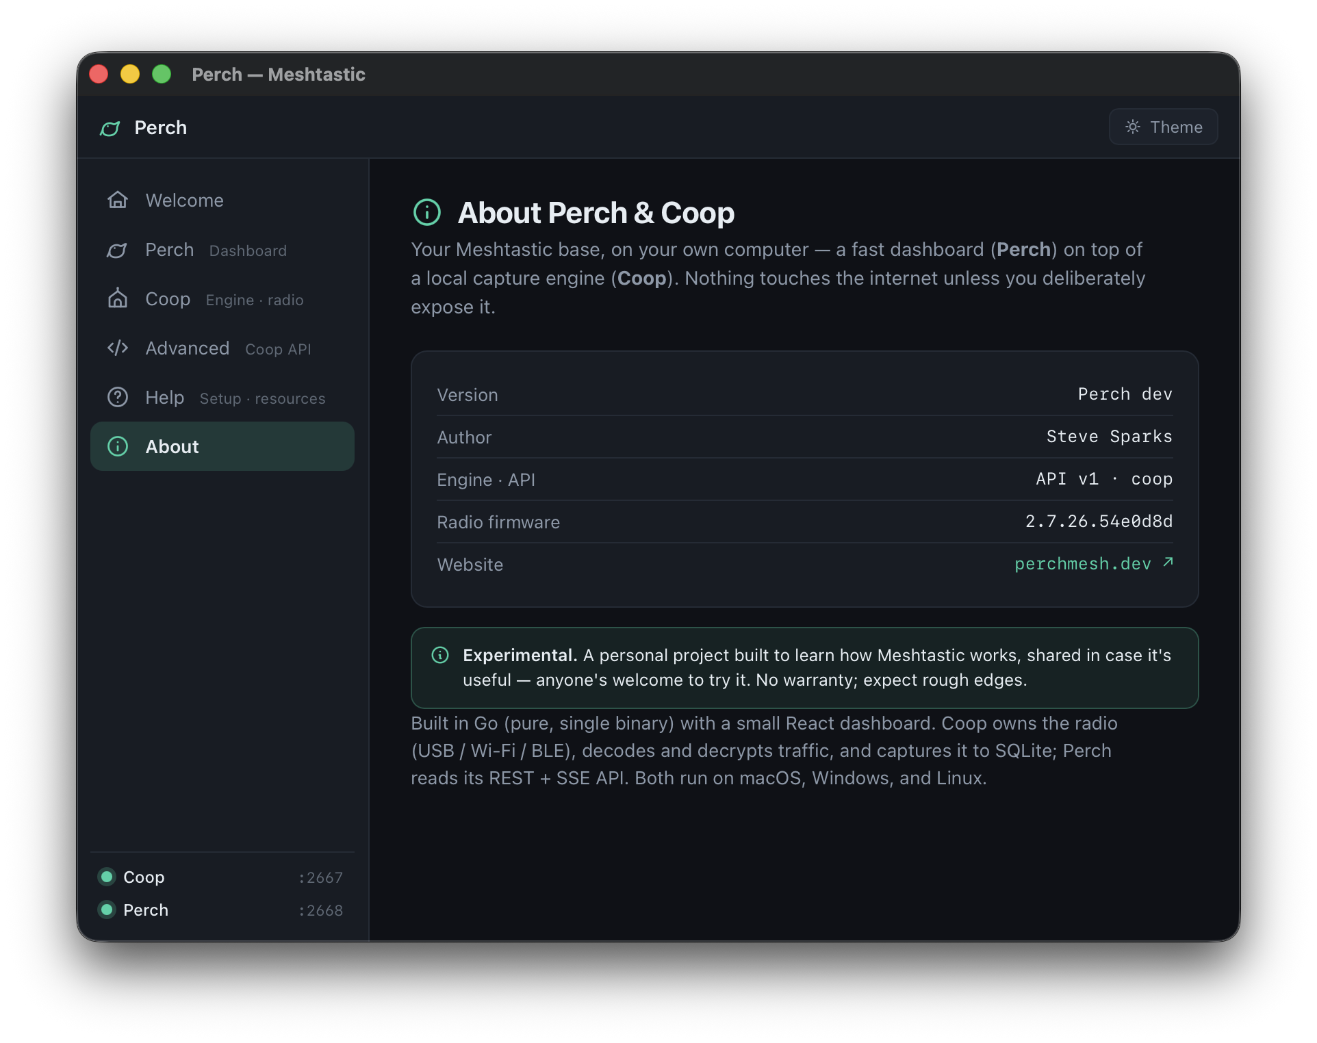
Task: Click the 'Built in Go' description paragraph
Action: point(764,751)
